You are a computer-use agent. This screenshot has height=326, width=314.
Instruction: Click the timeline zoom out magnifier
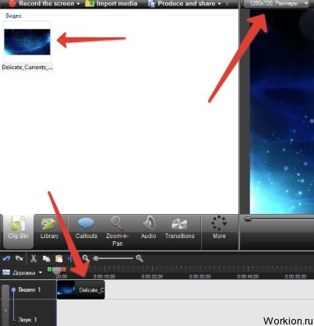click(86, 258)
